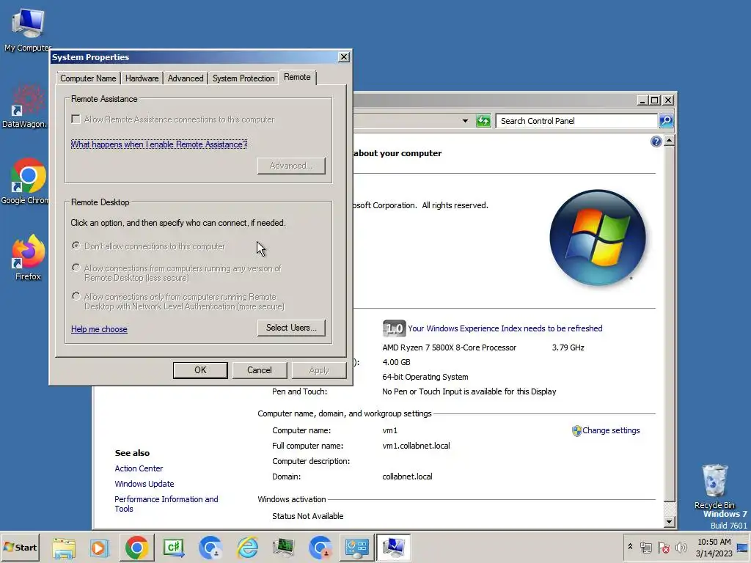Click scrollbar up arrow in Control Panel
Screen dimensions: 751x563
pos(670,140)
